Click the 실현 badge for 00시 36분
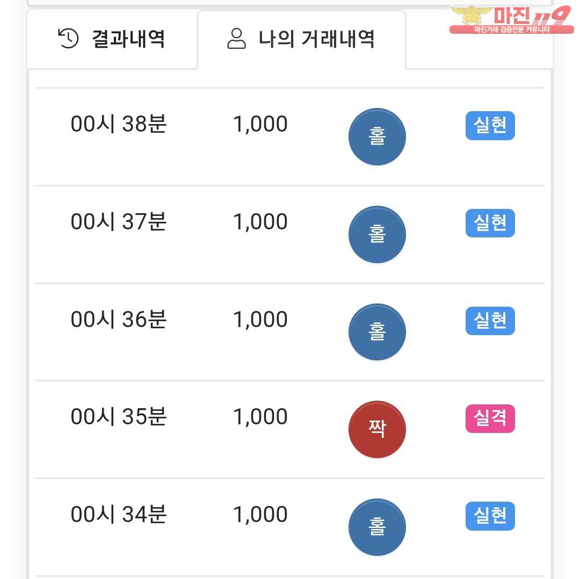This screenshot has width=580, height=579. click(x=490, y=321)
